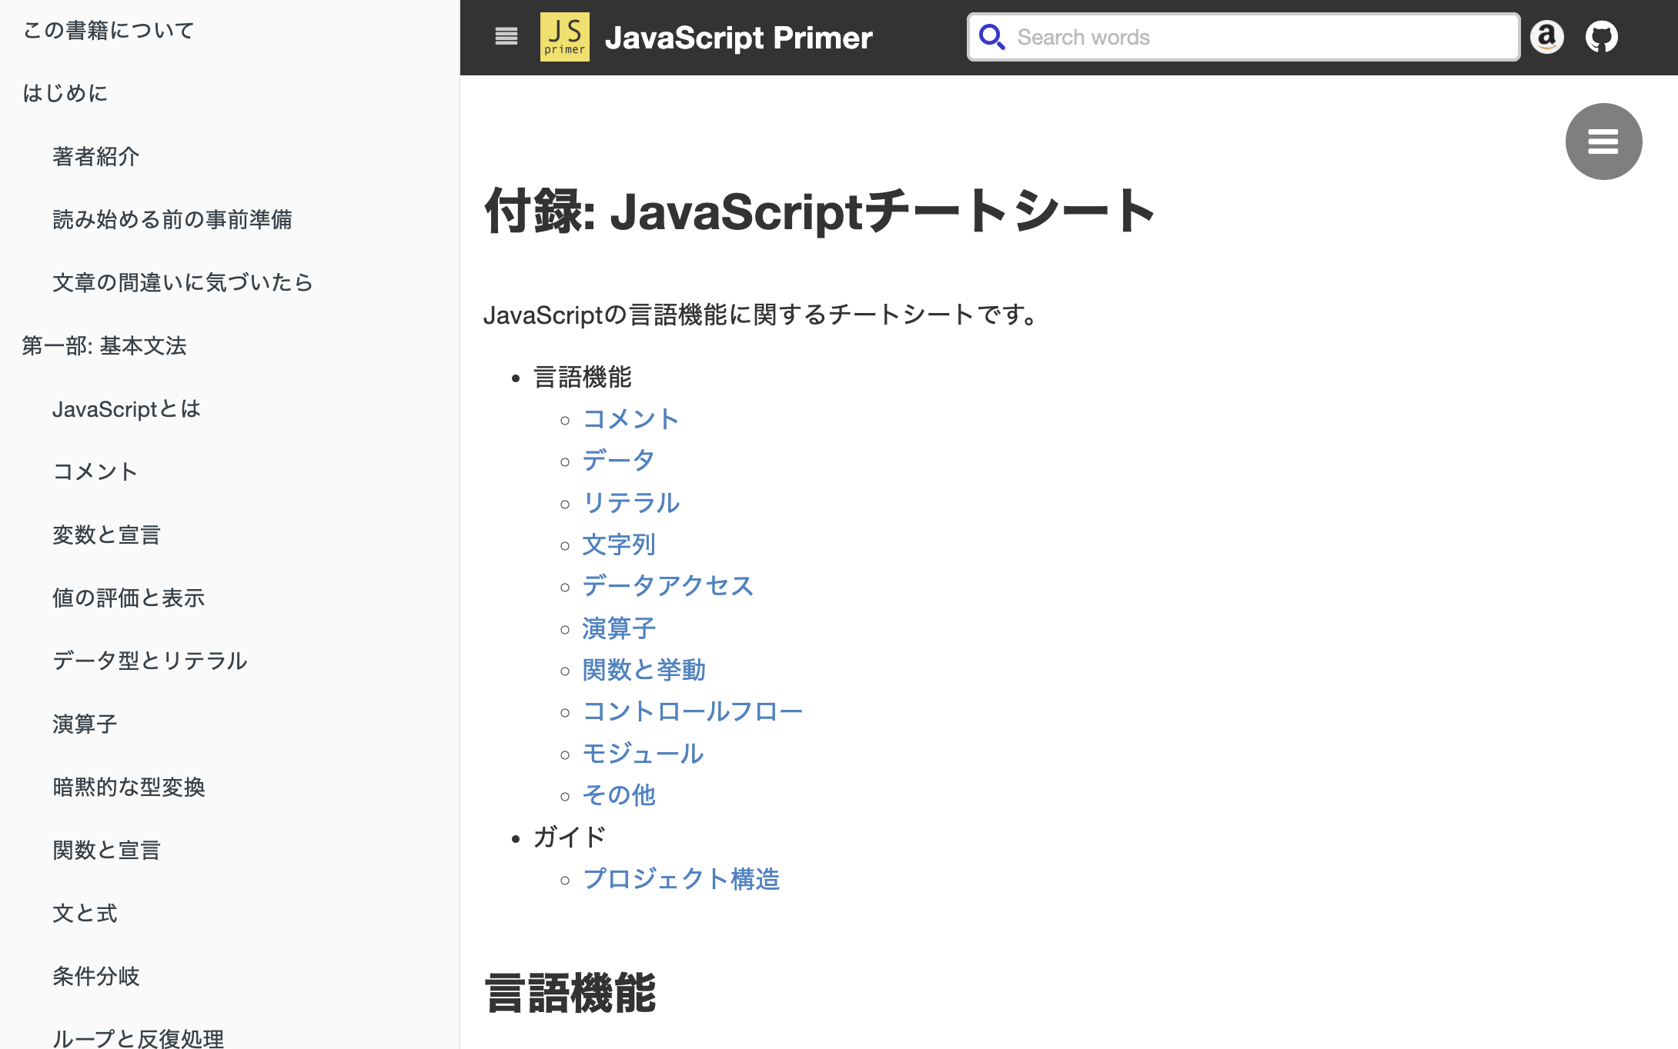The image size is (1678, 1049).
Task: Navigate to データ型とリテラル sidebar item
Action: coord(149,661)
